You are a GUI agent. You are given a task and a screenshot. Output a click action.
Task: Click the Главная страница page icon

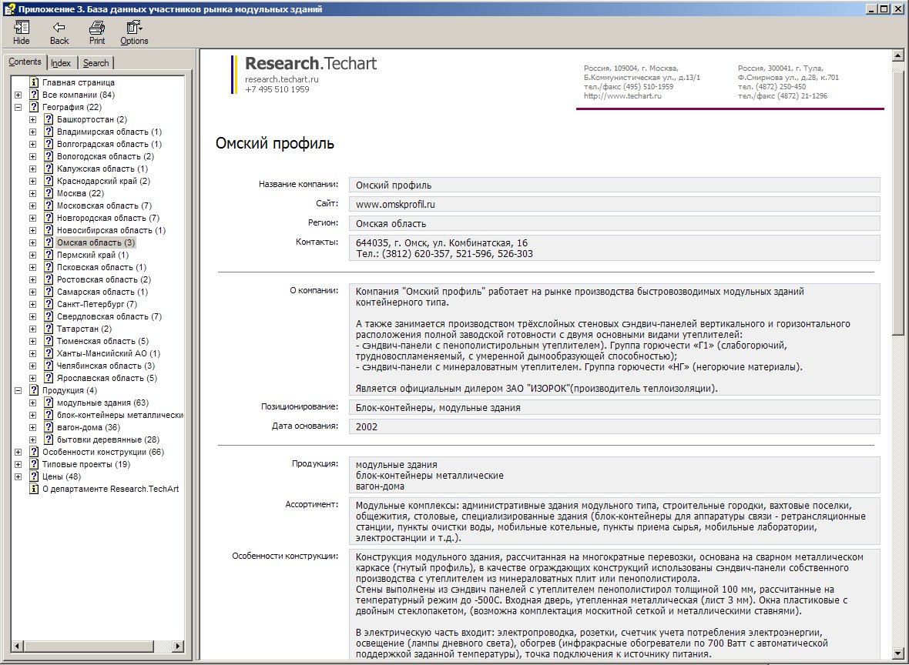click(x=34, y=82)
